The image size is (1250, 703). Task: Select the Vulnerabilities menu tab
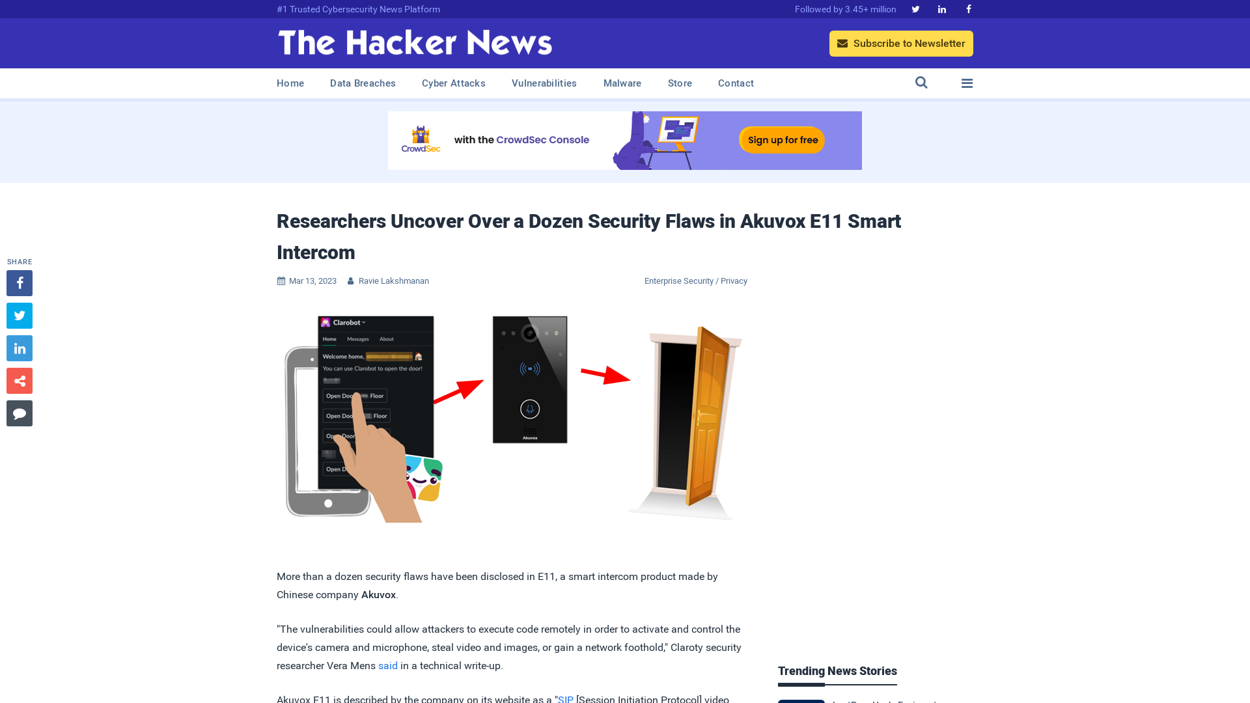tap(544, 83)
